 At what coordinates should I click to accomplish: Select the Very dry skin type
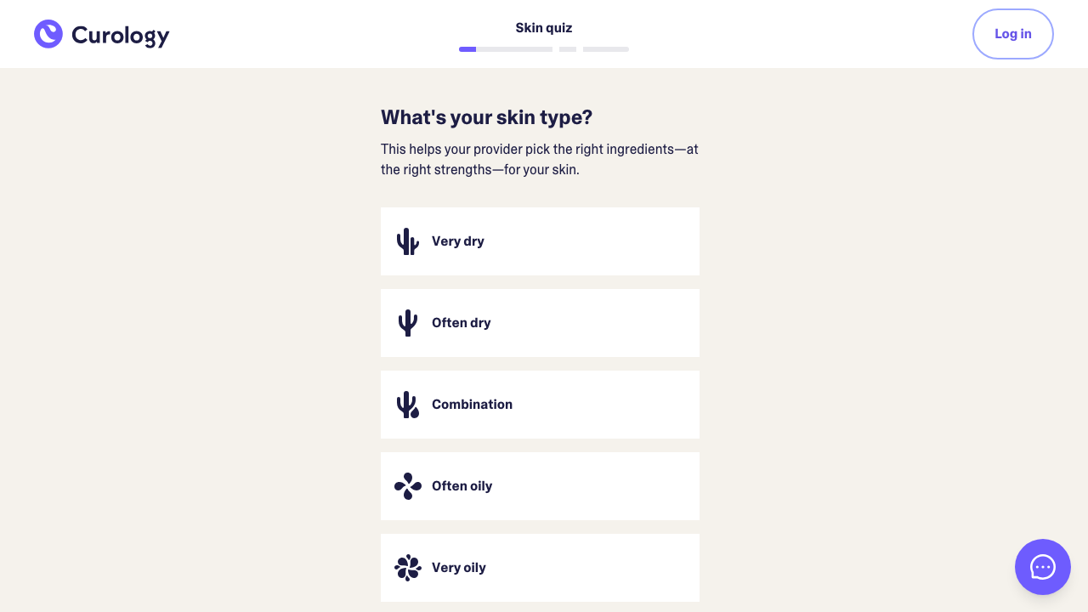click(540, 241)
